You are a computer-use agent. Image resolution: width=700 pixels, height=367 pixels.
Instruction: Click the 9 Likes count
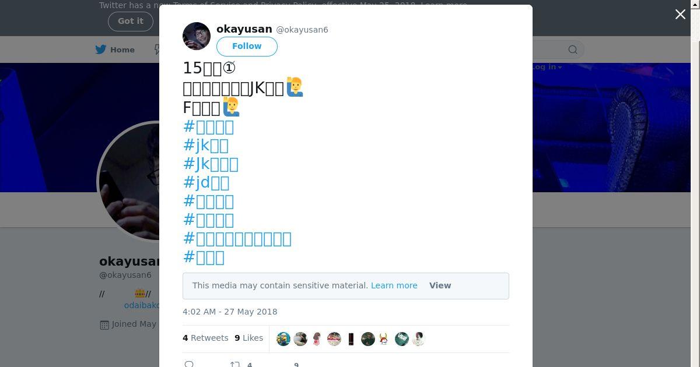tap(249, 338)
